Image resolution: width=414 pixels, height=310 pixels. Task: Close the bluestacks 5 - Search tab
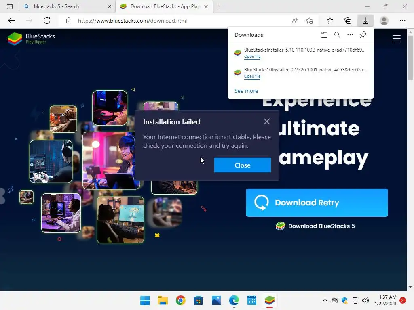(109, 6)
